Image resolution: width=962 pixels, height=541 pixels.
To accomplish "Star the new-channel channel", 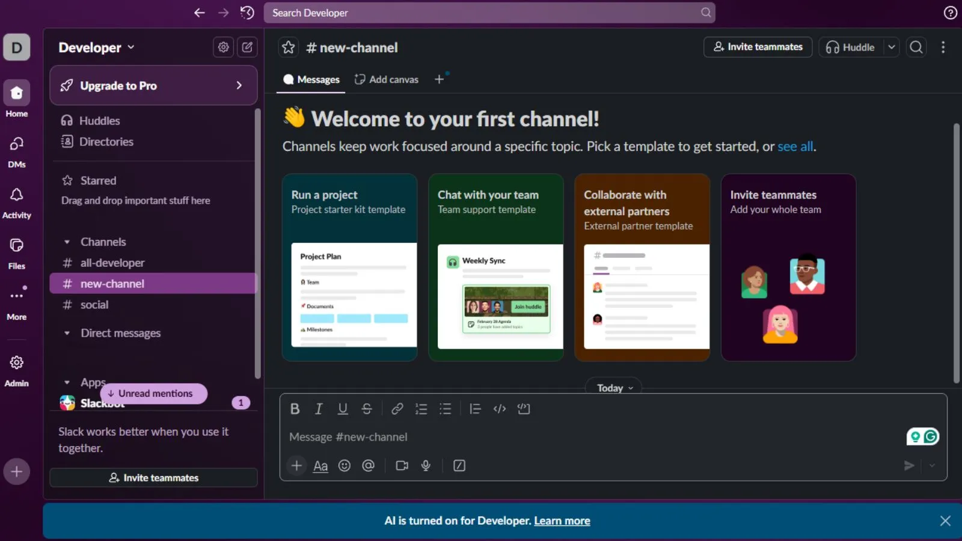I will (x=289, y=47).
